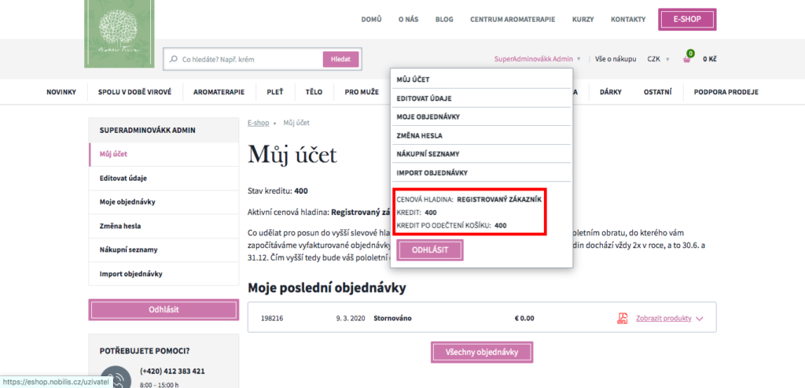Open KURZY in top navigation

583,20
